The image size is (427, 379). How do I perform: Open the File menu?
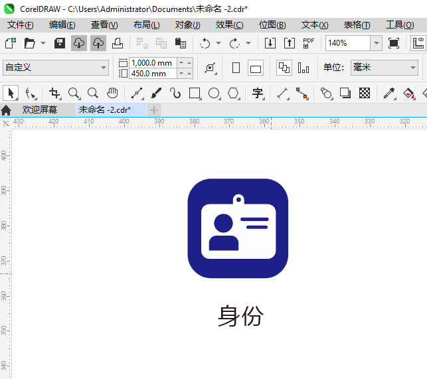pyautogui.click(x=20, y=25)
